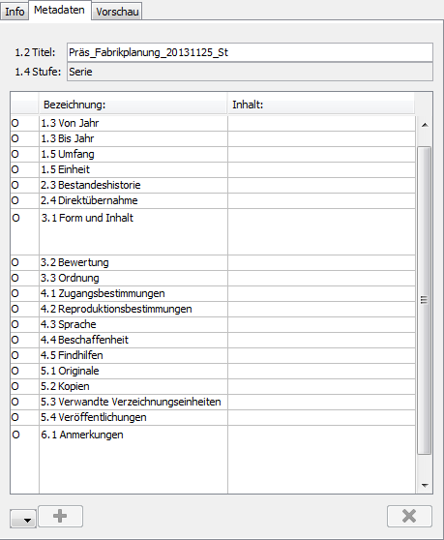Open the Vorschau tab

coord(117,12)
